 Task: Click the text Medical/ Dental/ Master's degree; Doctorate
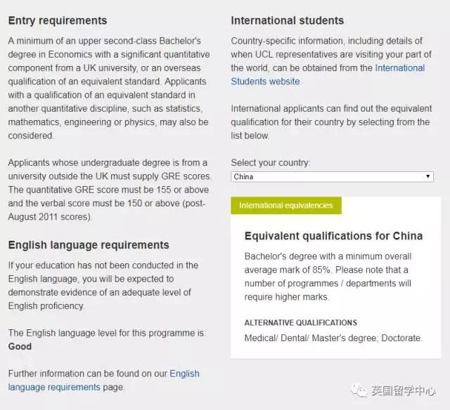pyautogui.click(x=333, y=338)
